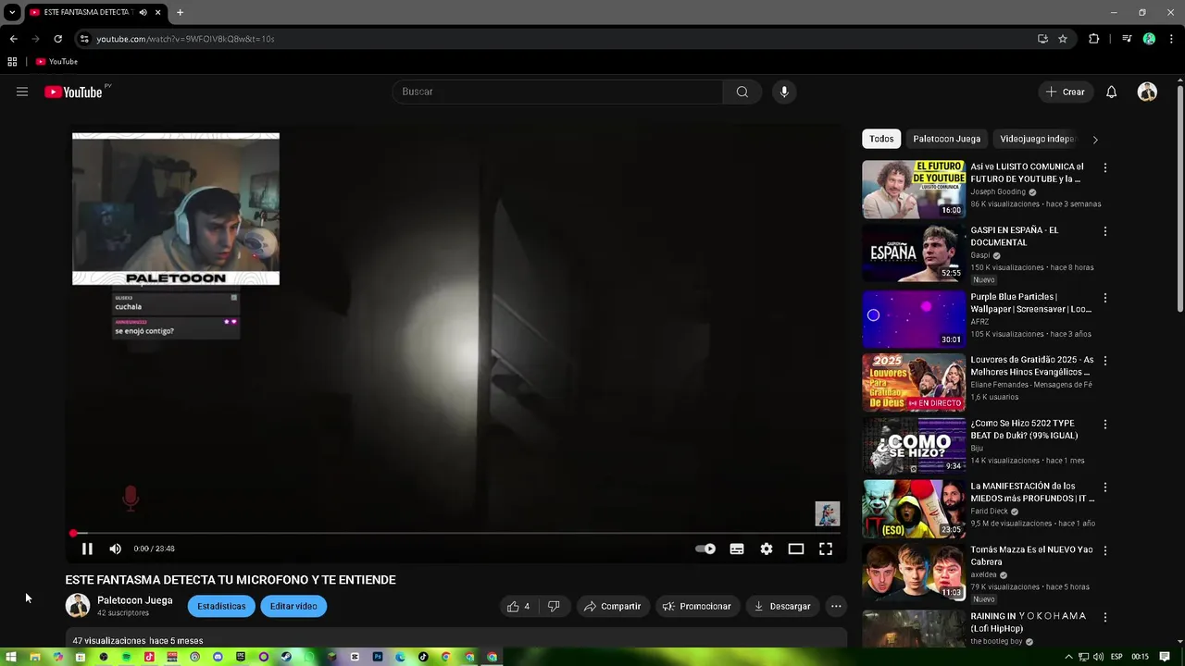1185x666 pixels.
Task: Open options for Raining in Yokohama video
Action: pyautogui.click(x=1104, y=617)
